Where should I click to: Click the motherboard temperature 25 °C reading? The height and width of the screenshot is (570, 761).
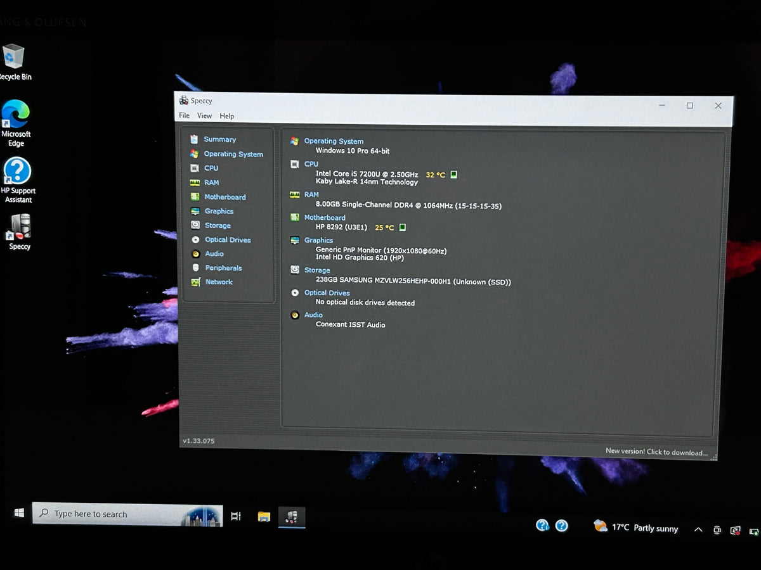384,227
